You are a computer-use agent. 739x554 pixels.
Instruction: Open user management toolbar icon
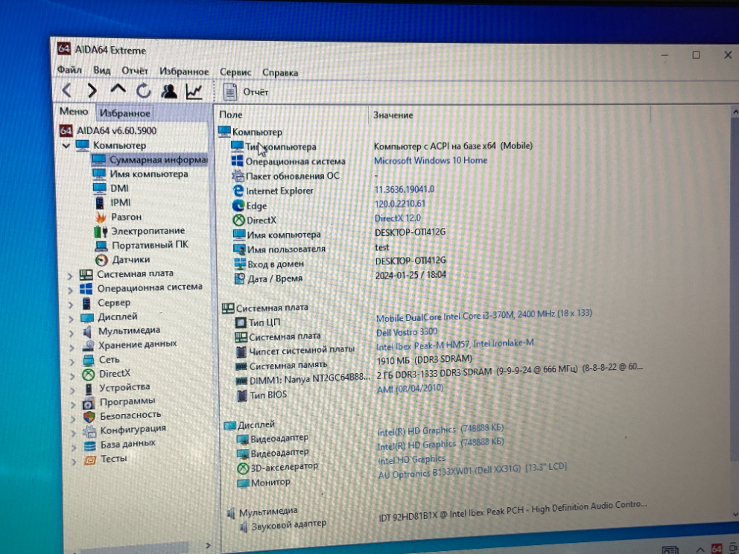pos(168,91)
